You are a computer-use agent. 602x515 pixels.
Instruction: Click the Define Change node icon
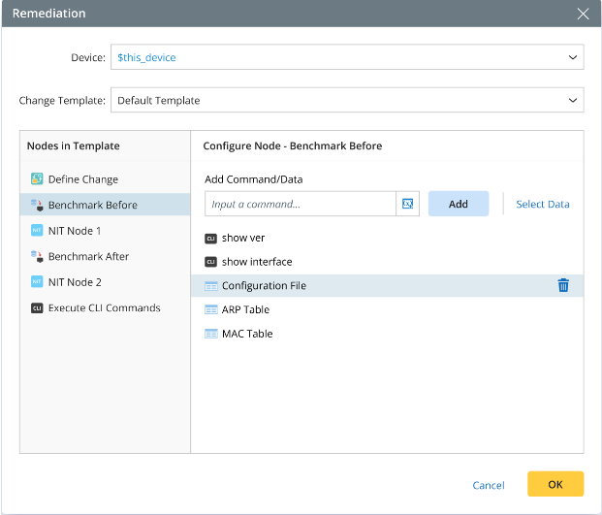(x=37, y=179)
